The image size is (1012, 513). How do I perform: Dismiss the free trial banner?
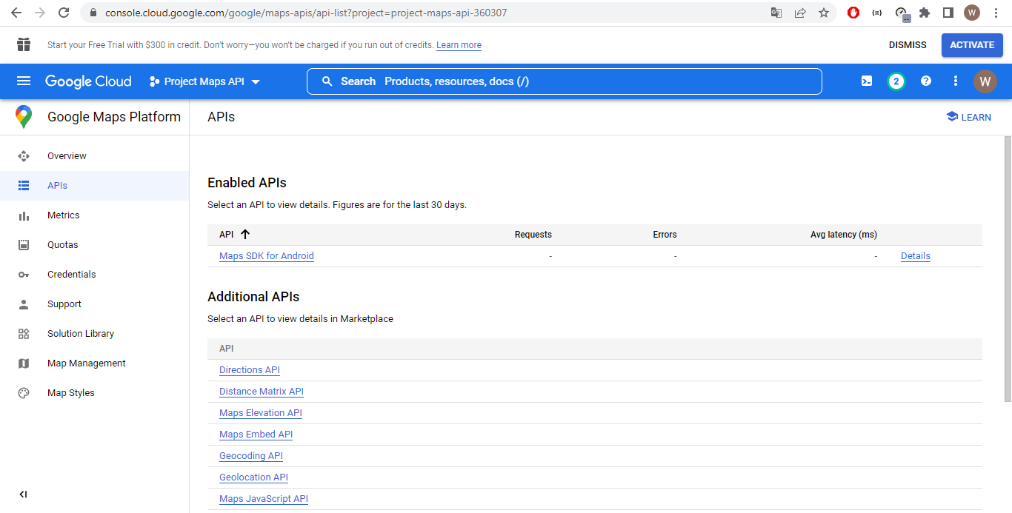click(908, 45)
